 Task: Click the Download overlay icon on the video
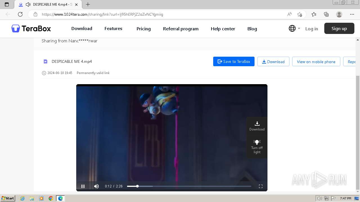(257, 126)
